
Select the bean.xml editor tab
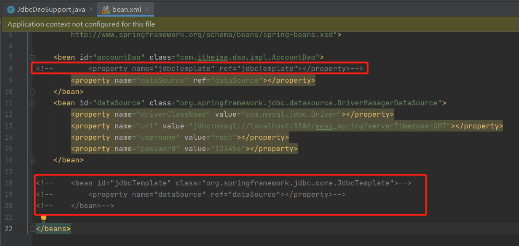pos(125,10)
